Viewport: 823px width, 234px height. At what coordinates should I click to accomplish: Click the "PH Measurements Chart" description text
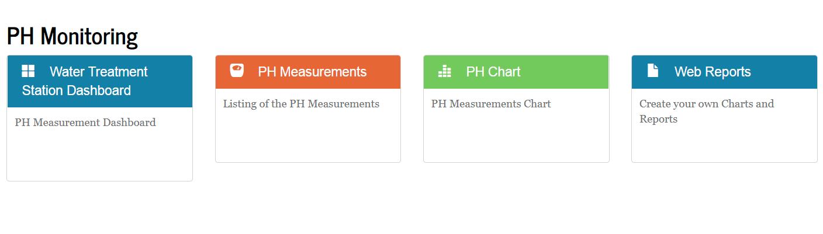pyautogui.click(x=491, y=104)
